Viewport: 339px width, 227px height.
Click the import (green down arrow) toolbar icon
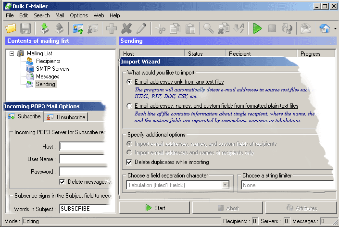pos(44,28)
